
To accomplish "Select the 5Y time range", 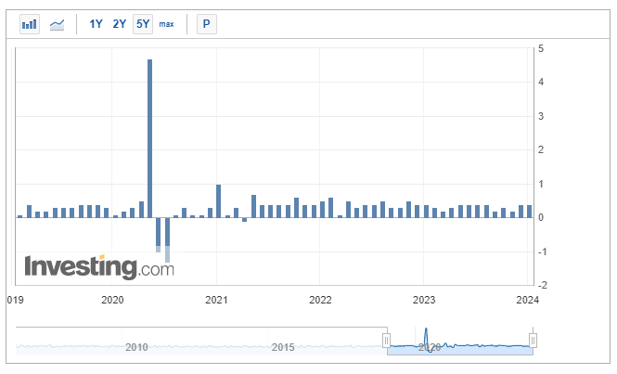I will pos(143,24).
